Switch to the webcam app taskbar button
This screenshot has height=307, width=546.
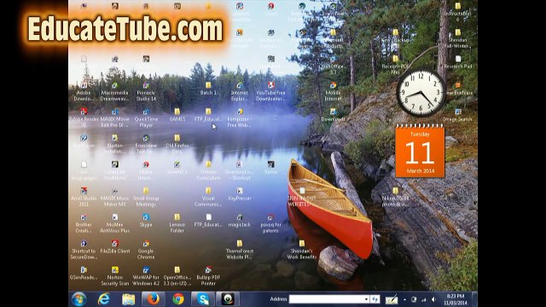click(x=228, y=299)
